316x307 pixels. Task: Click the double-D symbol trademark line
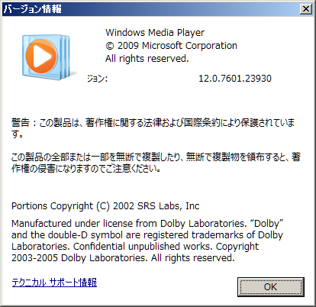pos(147,235)
